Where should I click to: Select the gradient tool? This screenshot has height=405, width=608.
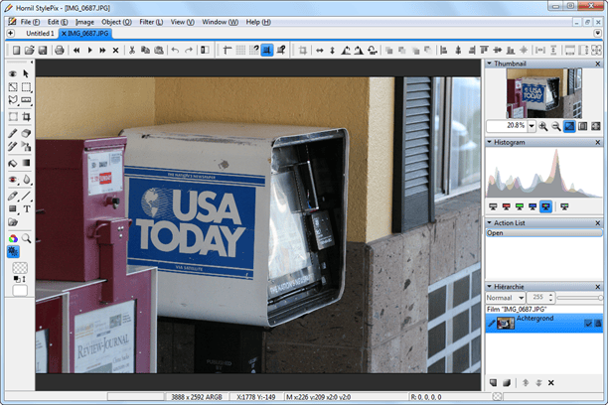coord(26,163)
